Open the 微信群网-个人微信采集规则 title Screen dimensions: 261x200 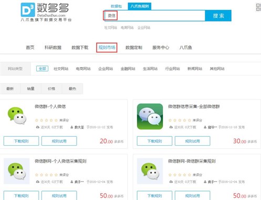[60, 161]
